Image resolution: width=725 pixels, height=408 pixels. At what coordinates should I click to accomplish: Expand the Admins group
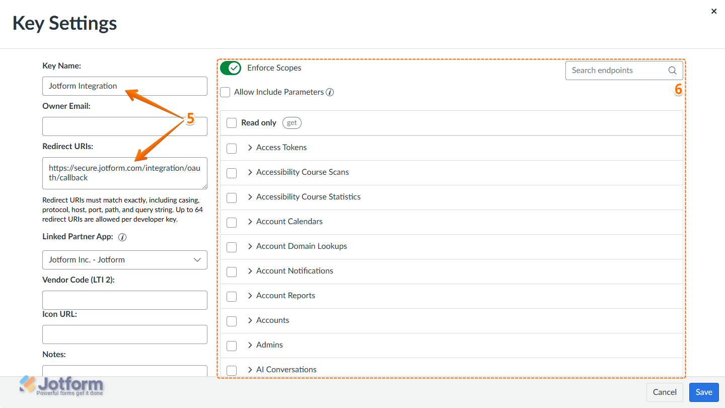pyautogui.click(x=250, y=345)
